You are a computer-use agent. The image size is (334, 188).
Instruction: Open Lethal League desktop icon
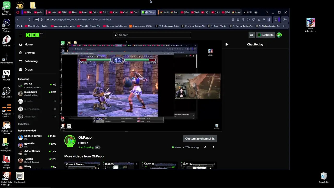click(x=7, y=162)
